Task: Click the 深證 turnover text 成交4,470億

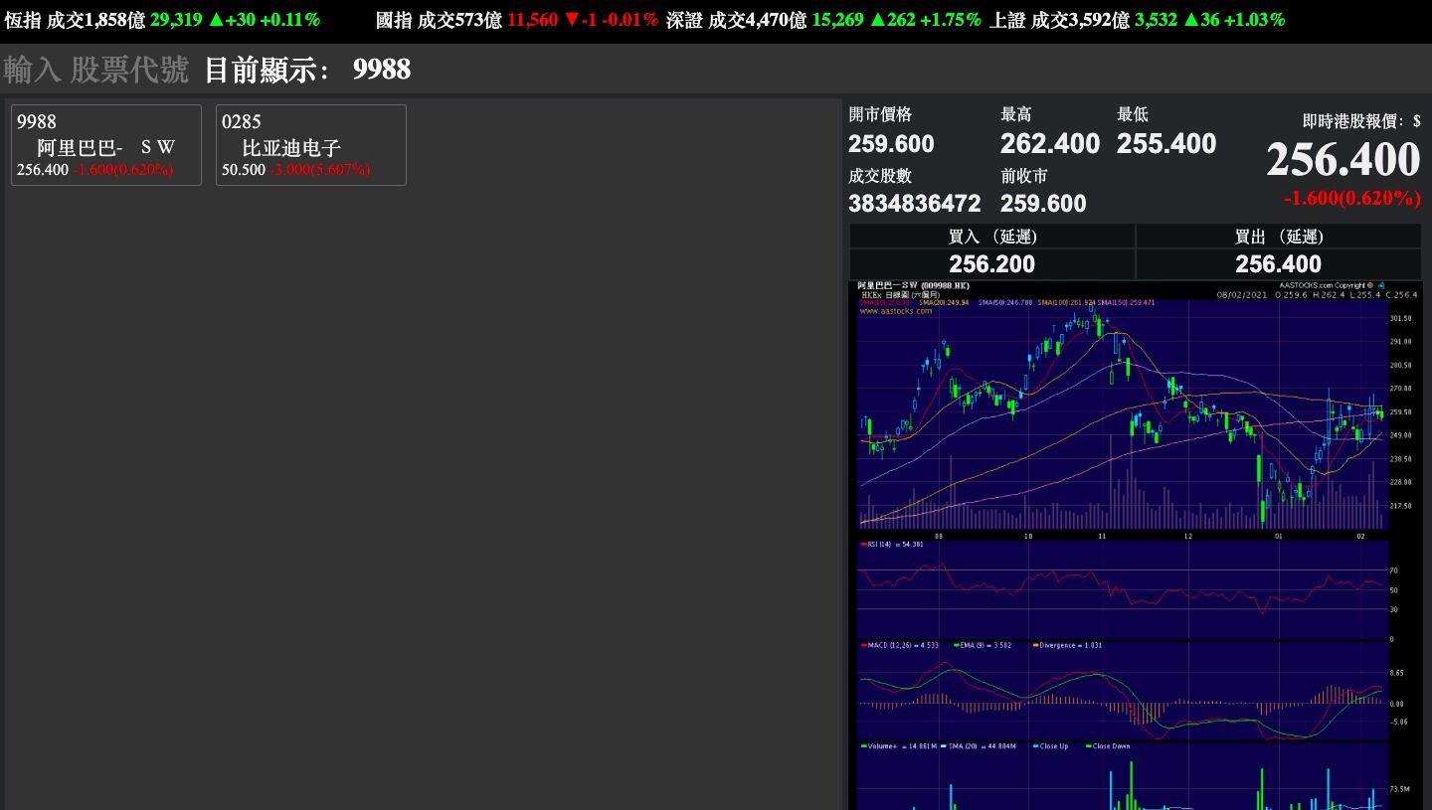Action: pyautogui.click(x=757, y=20)
